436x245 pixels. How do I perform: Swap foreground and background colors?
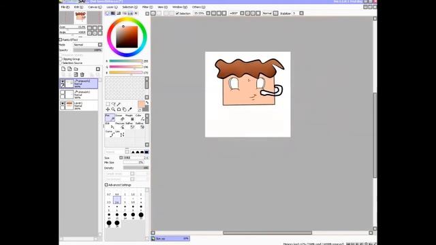147,103
